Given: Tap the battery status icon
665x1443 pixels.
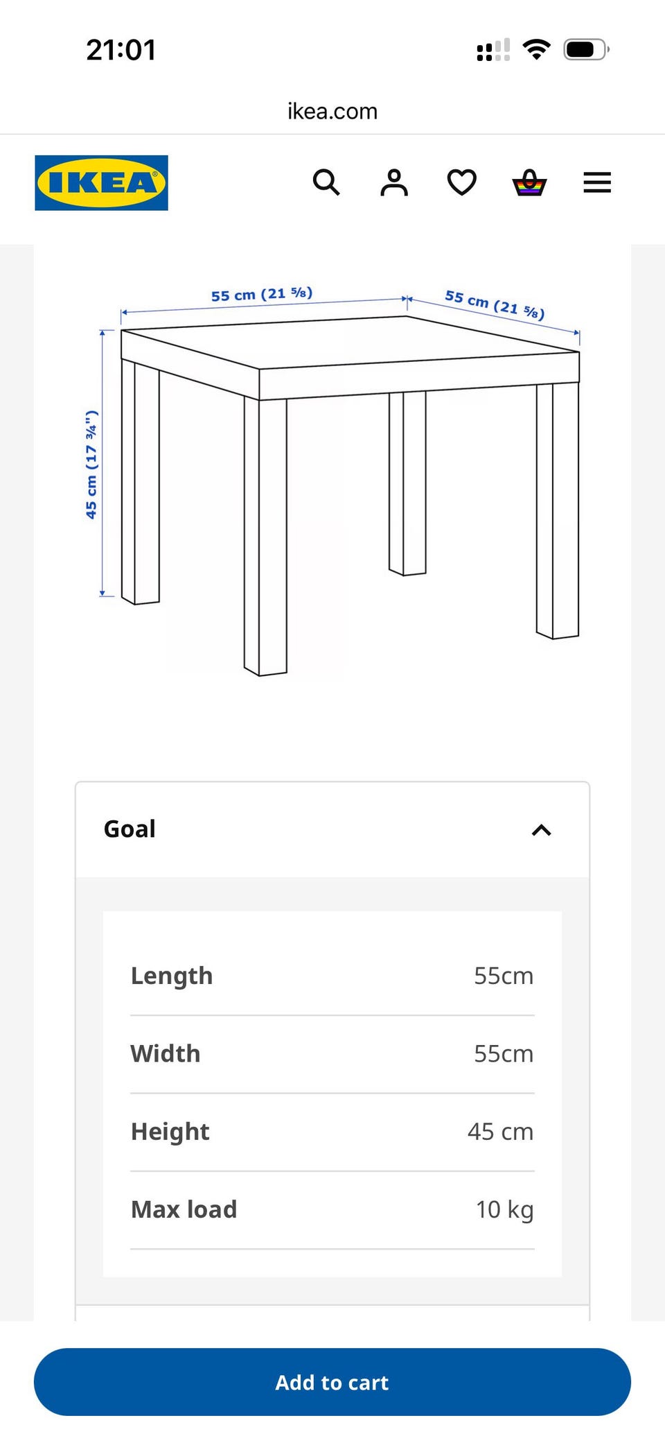Looking at the screenshot, I should (586, 49).
